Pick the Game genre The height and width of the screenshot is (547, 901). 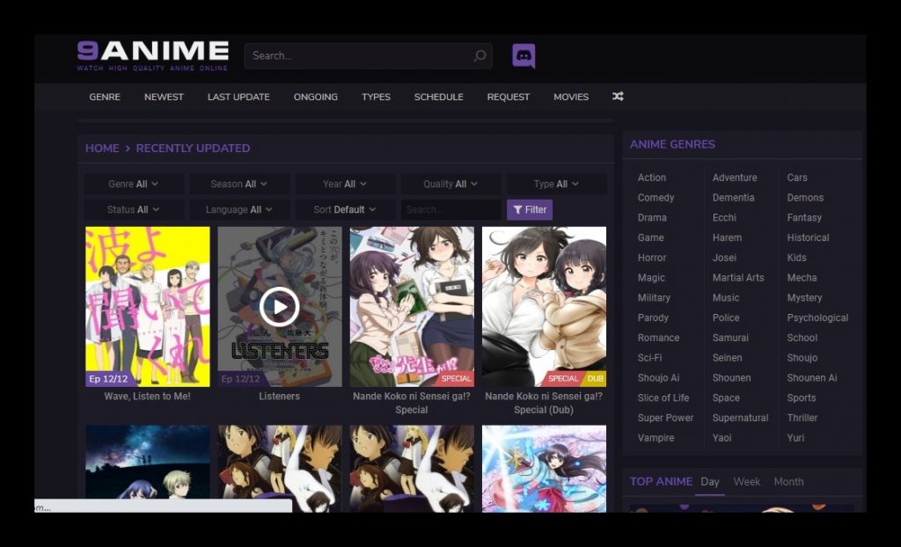650,237
